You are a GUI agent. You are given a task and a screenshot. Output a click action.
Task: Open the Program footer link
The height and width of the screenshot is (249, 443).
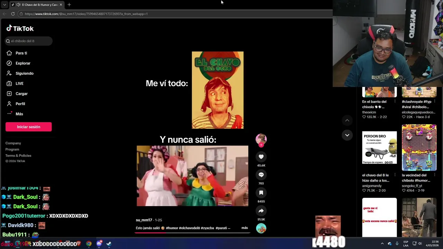pyautogui.click(x=12, y=149)
